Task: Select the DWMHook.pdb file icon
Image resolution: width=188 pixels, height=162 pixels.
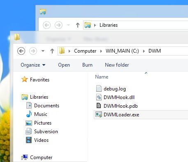Action: point(99,106)
